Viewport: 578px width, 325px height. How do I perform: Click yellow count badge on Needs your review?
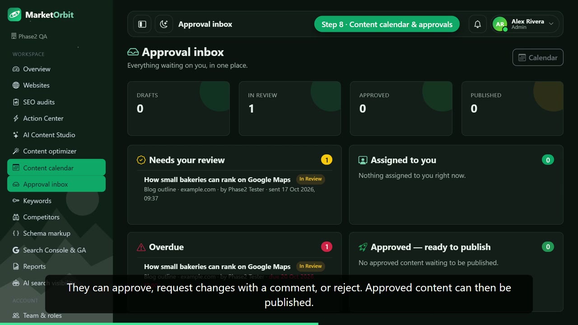[326, 160]
